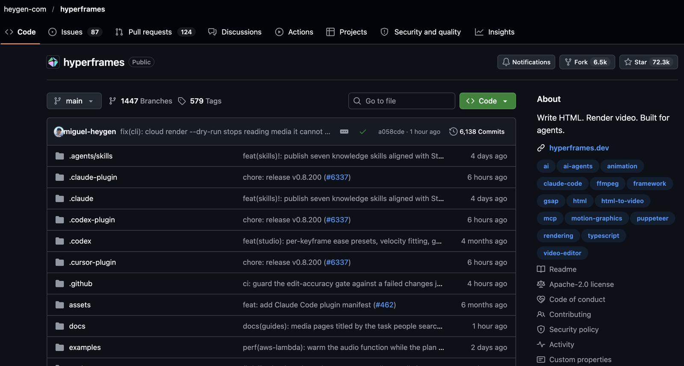Screen dimensions: 684x366
Task: Open the green Code dropdown button
Action: tap(487, 101)
